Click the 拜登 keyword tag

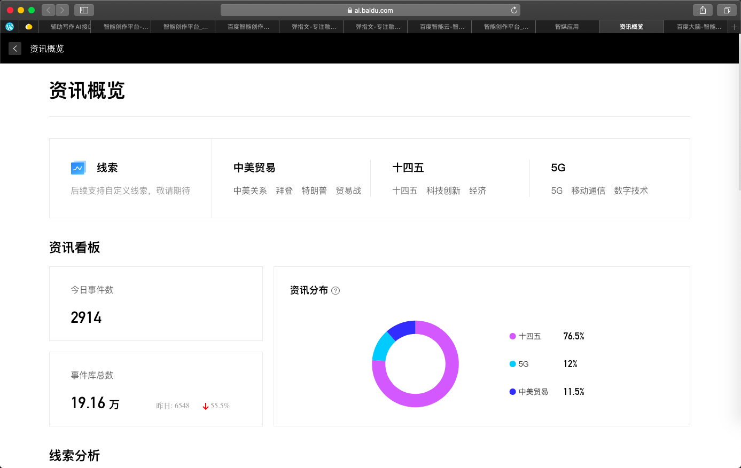tap(284, 191)
